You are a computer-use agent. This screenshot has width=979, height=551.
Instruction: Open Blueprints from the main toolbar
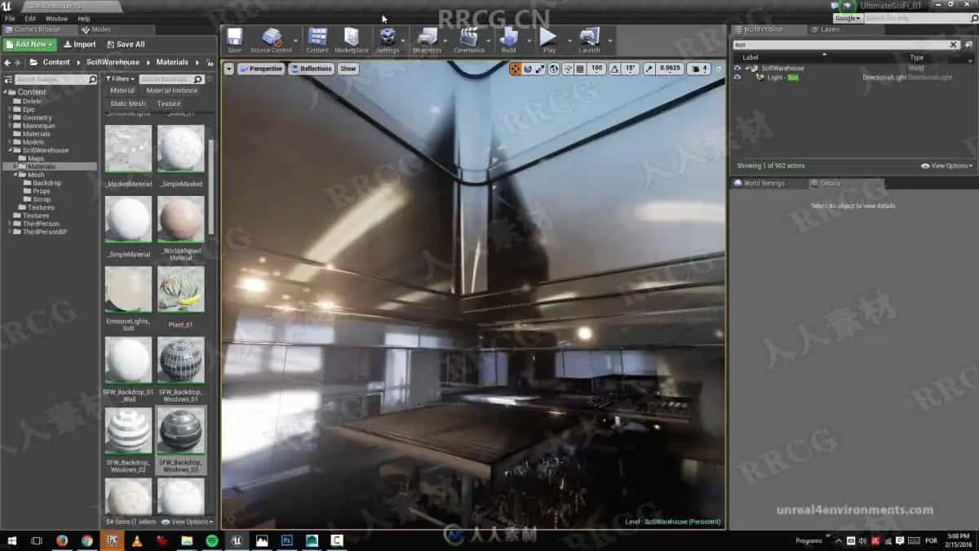point(427,38)
